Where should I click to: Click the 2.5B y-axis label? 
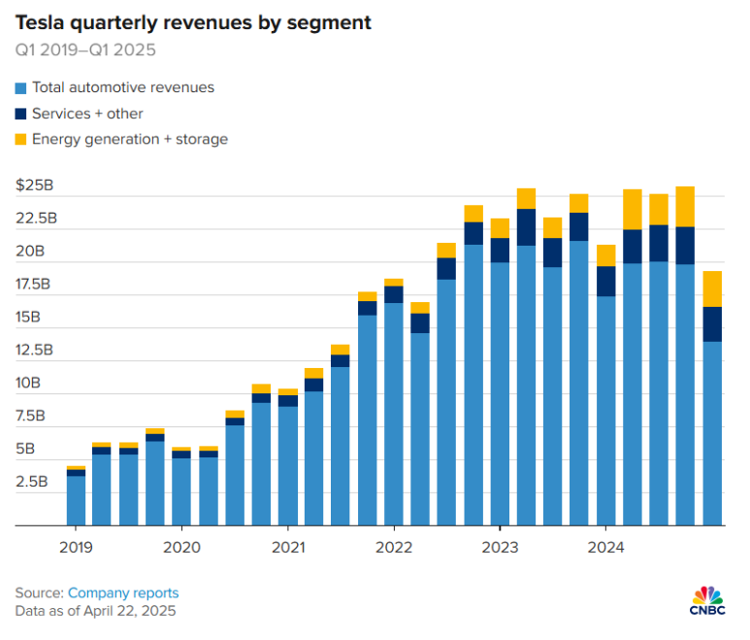tap(32, 482)
